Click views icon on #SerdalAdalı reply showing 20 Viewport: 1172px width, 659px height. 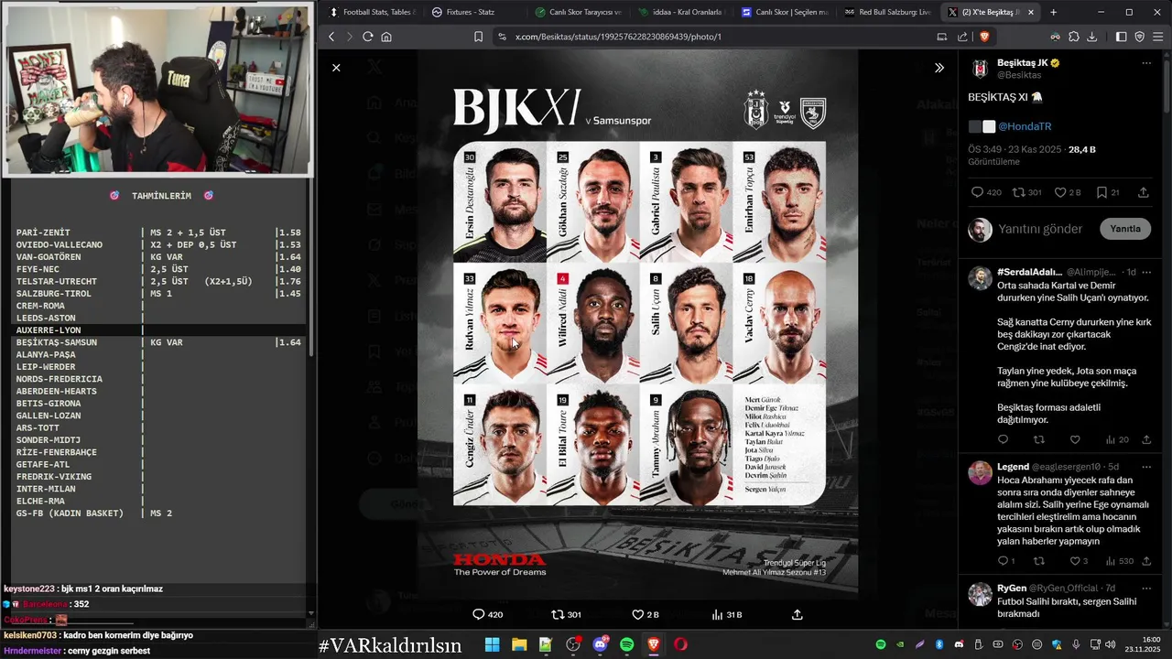coord(1111,439)
